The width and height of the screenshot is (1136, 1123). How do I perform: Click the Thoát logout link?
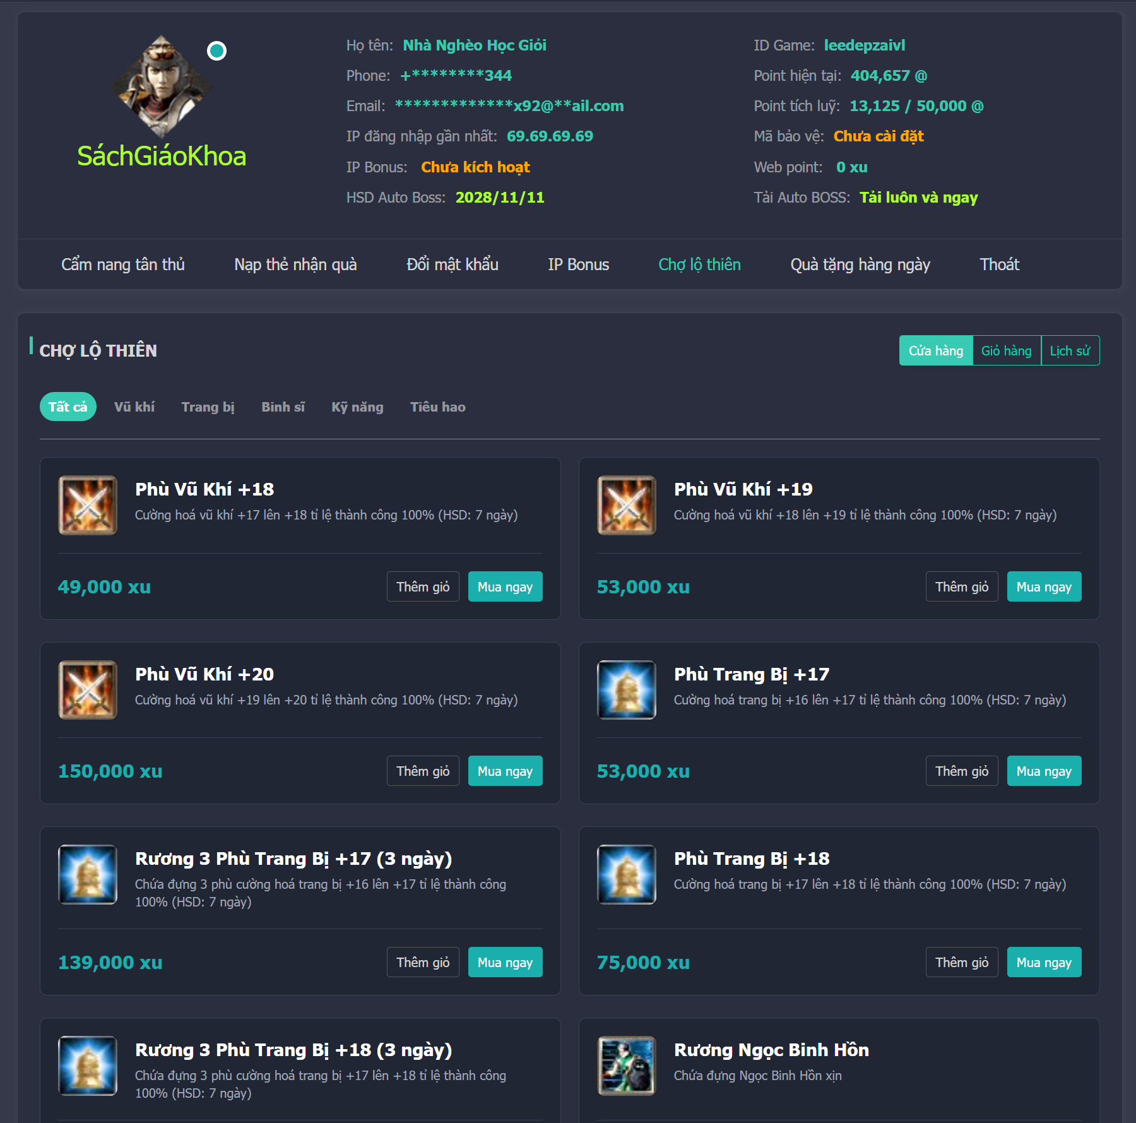(999, 264)
